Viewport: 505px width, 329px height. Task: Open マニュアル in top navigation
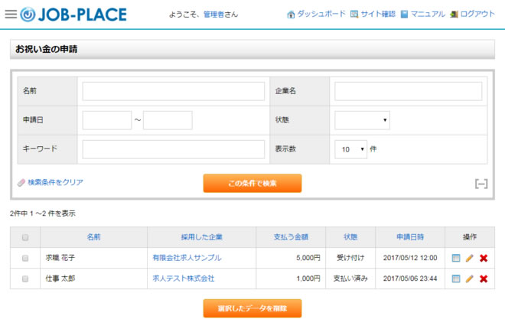(422, 14)
